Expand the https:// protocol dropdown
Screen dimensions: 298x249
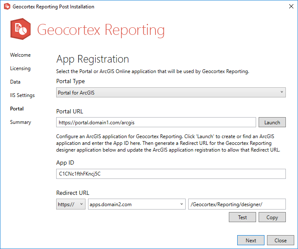[71, 204]
